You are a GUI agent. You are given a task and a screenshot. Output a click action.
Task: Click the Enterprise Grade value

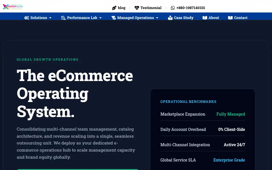229,160
